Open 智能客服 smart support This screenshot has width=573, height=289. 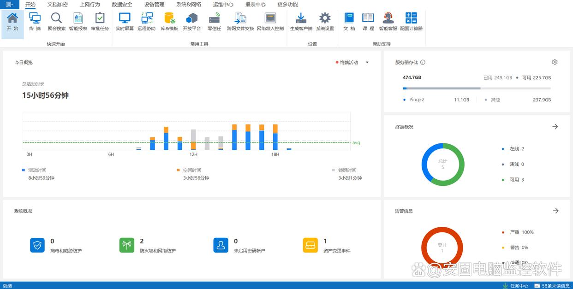[388, 22]
